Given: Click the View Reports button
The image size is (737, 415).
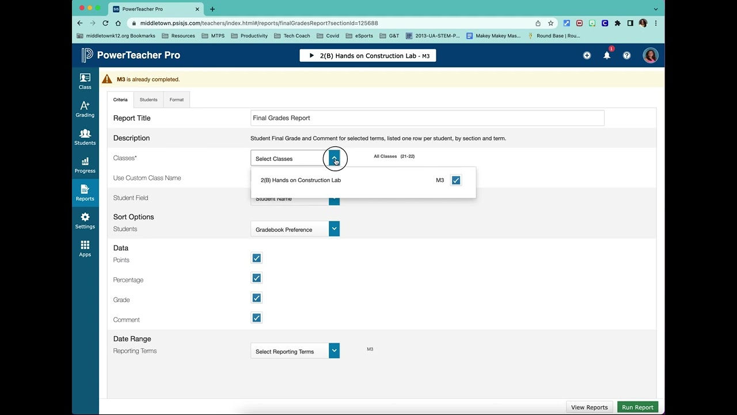Looking at the screenshot, I should click(x=589, y=407).
